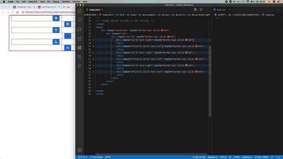Click Port: 5500 Live Server status item
This screenshot has height=159, width=283.
tap(261, 157)
